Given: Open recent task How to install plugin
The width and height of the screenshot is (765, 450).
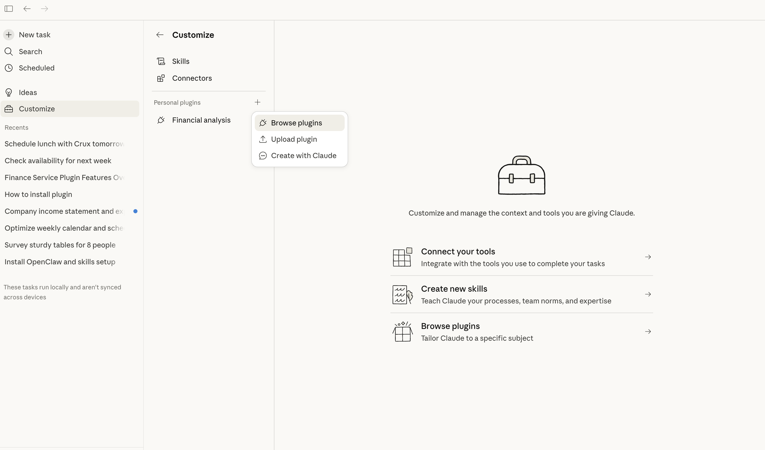Looking at the screenshot, I should [38, 195].
